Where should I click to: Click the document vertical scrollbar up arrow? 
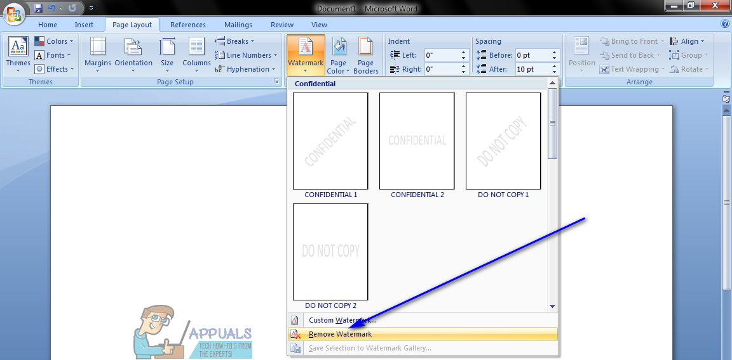[726, 110]
